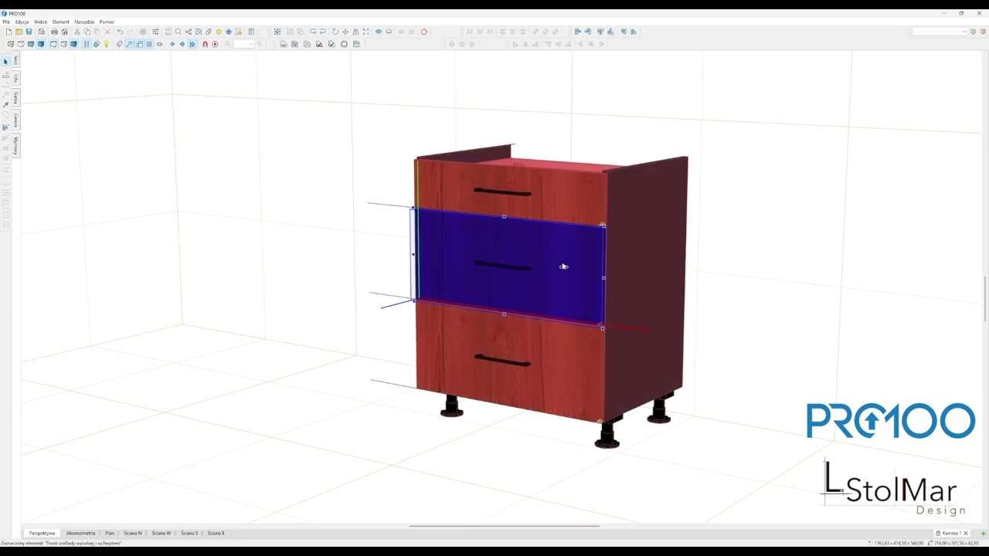Switch to Ściana E tab

216,533
